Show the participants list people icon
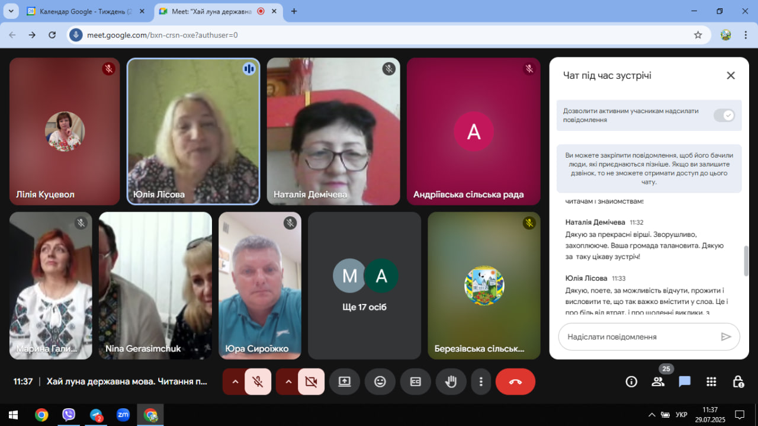Image resolution: width=758 pixels, height=426 pixels. tap(658, 382)
